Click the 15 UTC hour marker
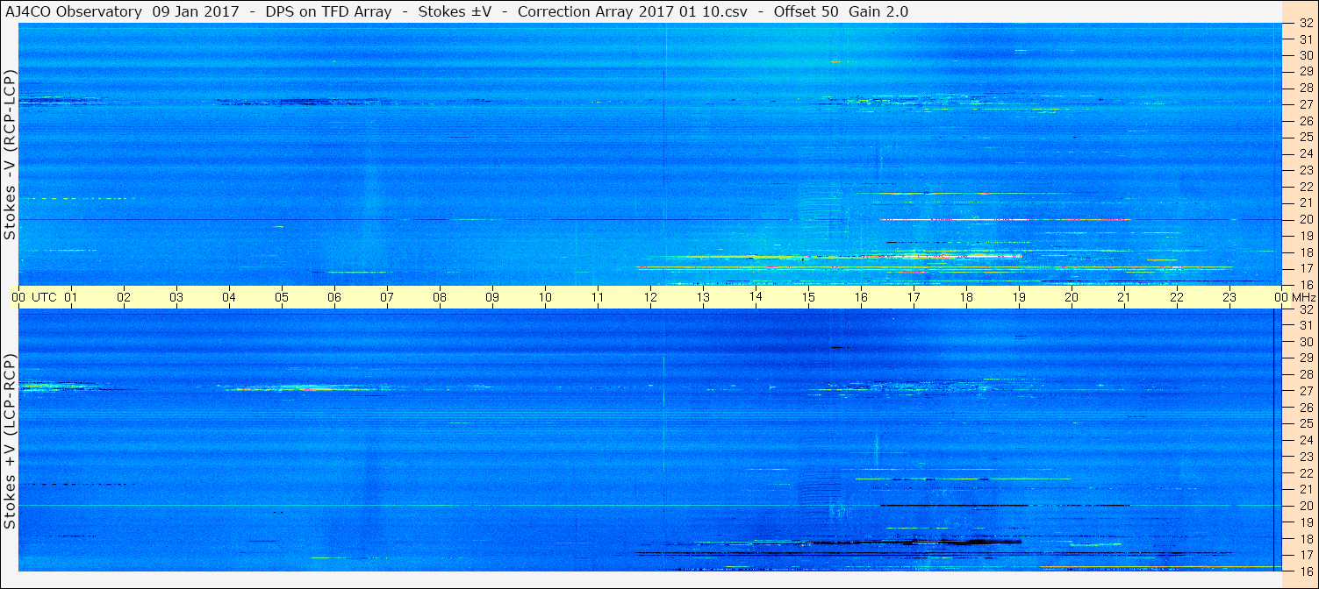Viewport: 1319px width, 589px height. (808, 297)
